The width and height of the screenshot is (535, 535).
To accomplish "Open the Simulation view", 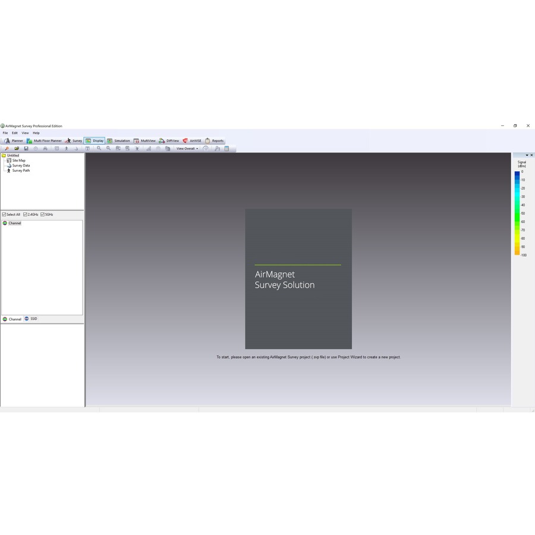I will 118,141.
